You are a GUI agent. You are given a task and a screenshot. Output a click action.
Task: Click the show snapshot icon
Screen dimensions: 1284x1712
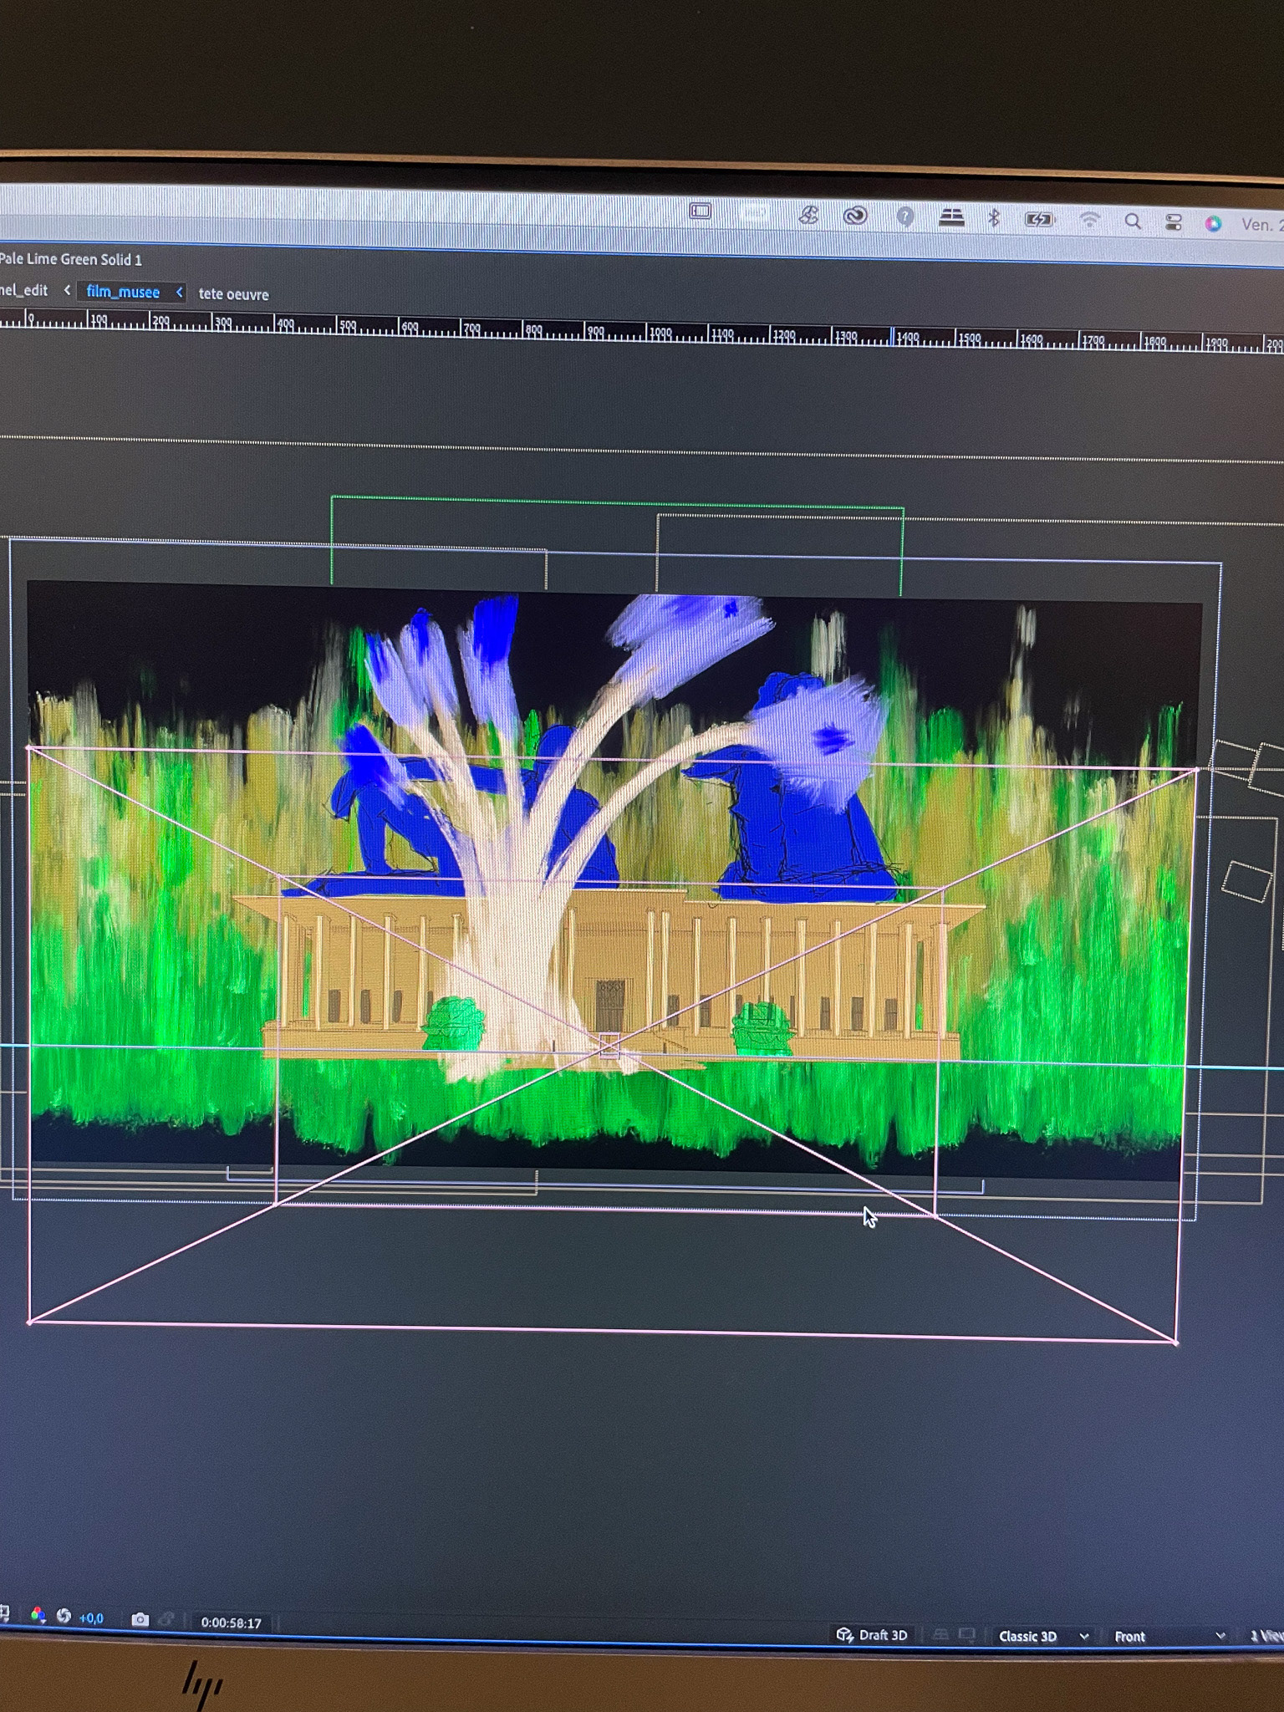[166, 1619]
